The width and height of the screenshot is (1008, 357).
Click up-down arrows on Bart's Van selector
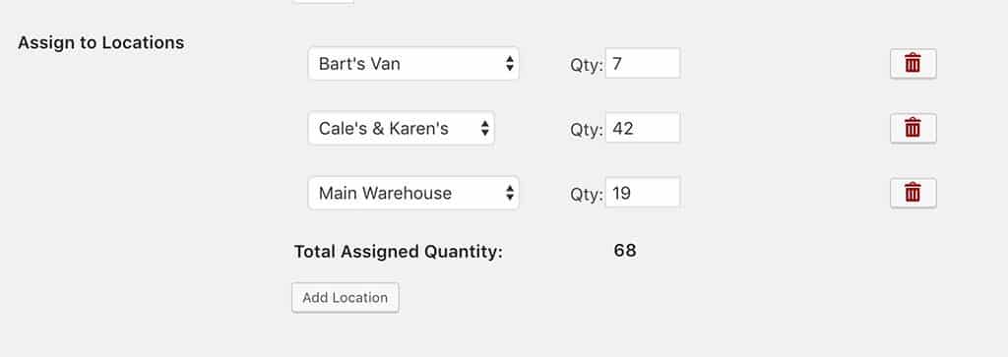pos(509,64)
